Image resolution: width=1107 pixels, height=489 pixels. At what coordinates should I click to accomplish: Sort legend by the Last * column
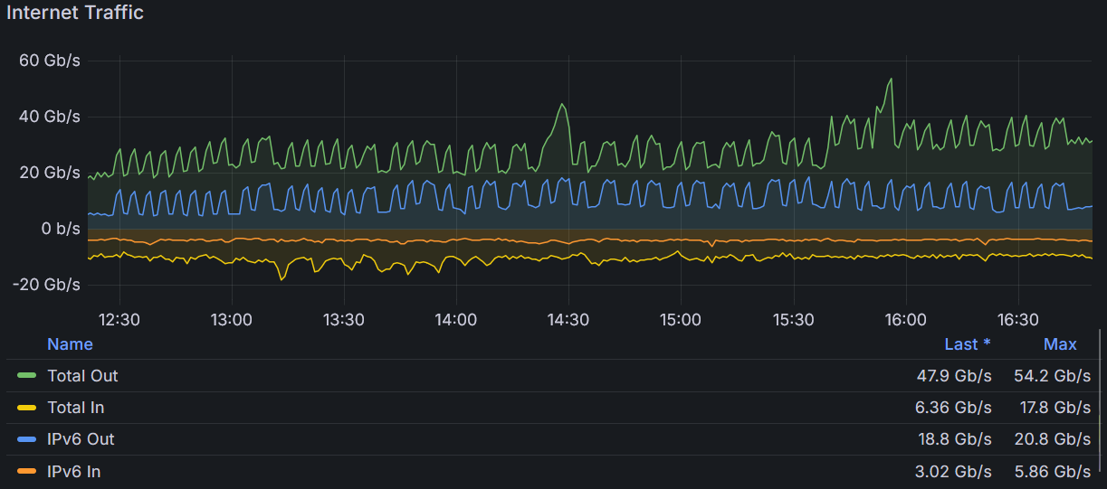[967, 344]
